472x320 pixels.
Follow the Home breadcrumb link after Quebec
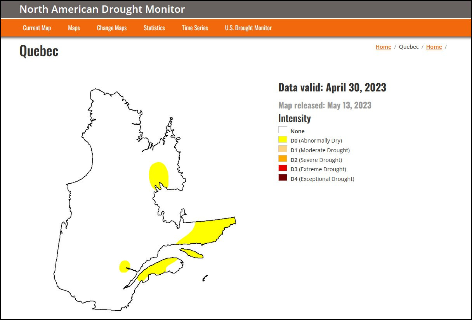(434, 47)
